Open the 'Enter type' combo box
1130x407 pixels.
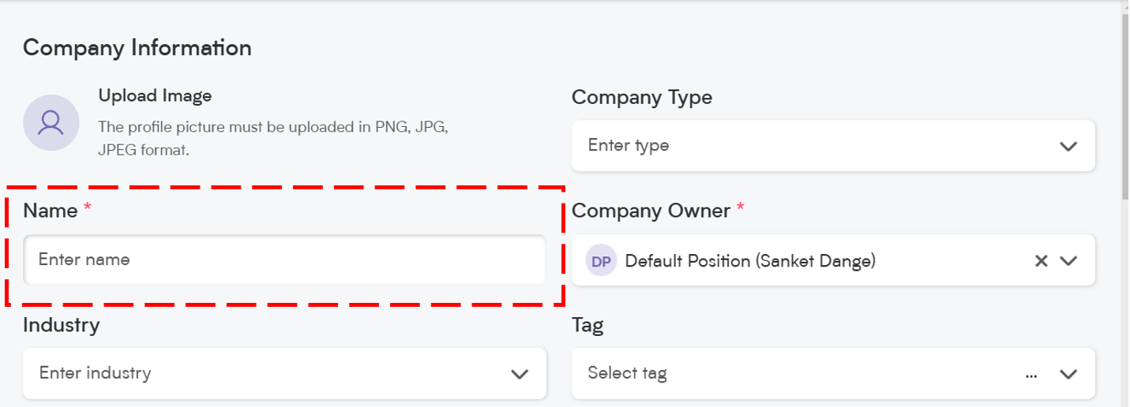833,146
